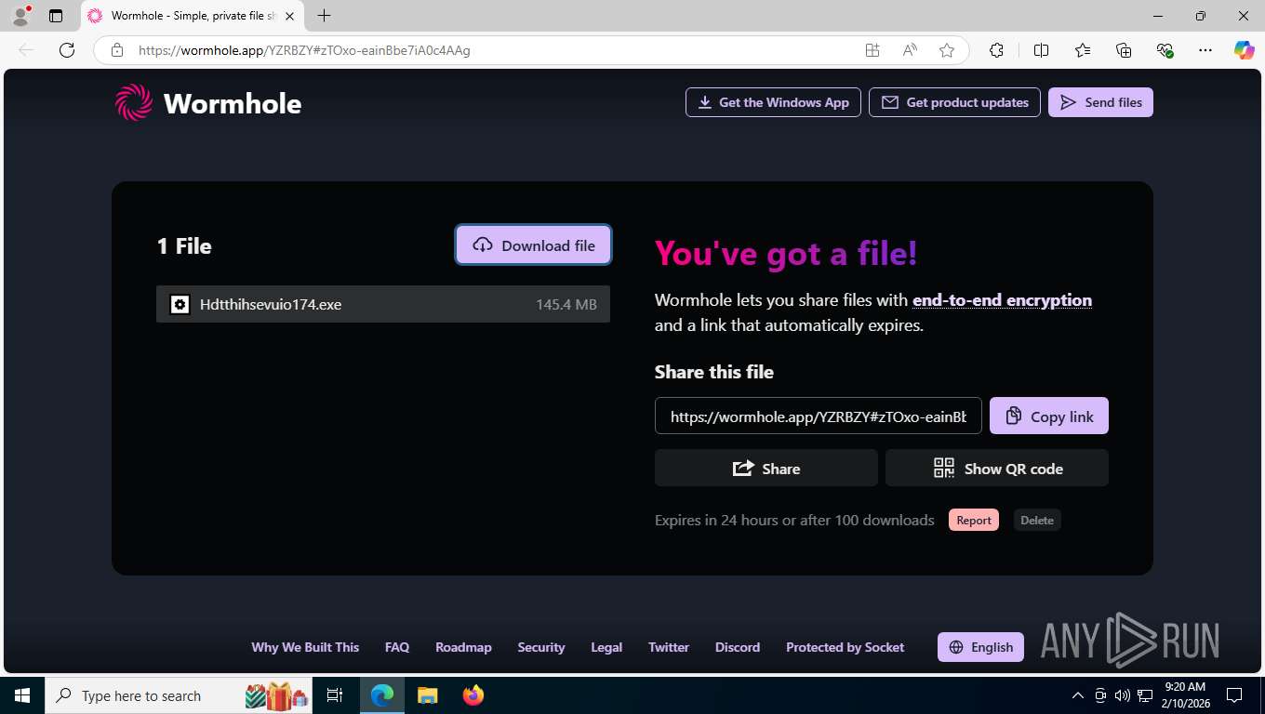Copy the link with Copy link button
The height and width of the screenshot is (714, 1265).
coord(1049,416)
